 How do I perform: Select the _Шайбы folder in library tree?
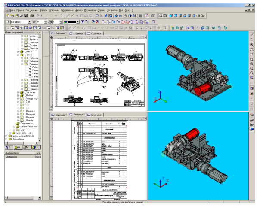29,95
